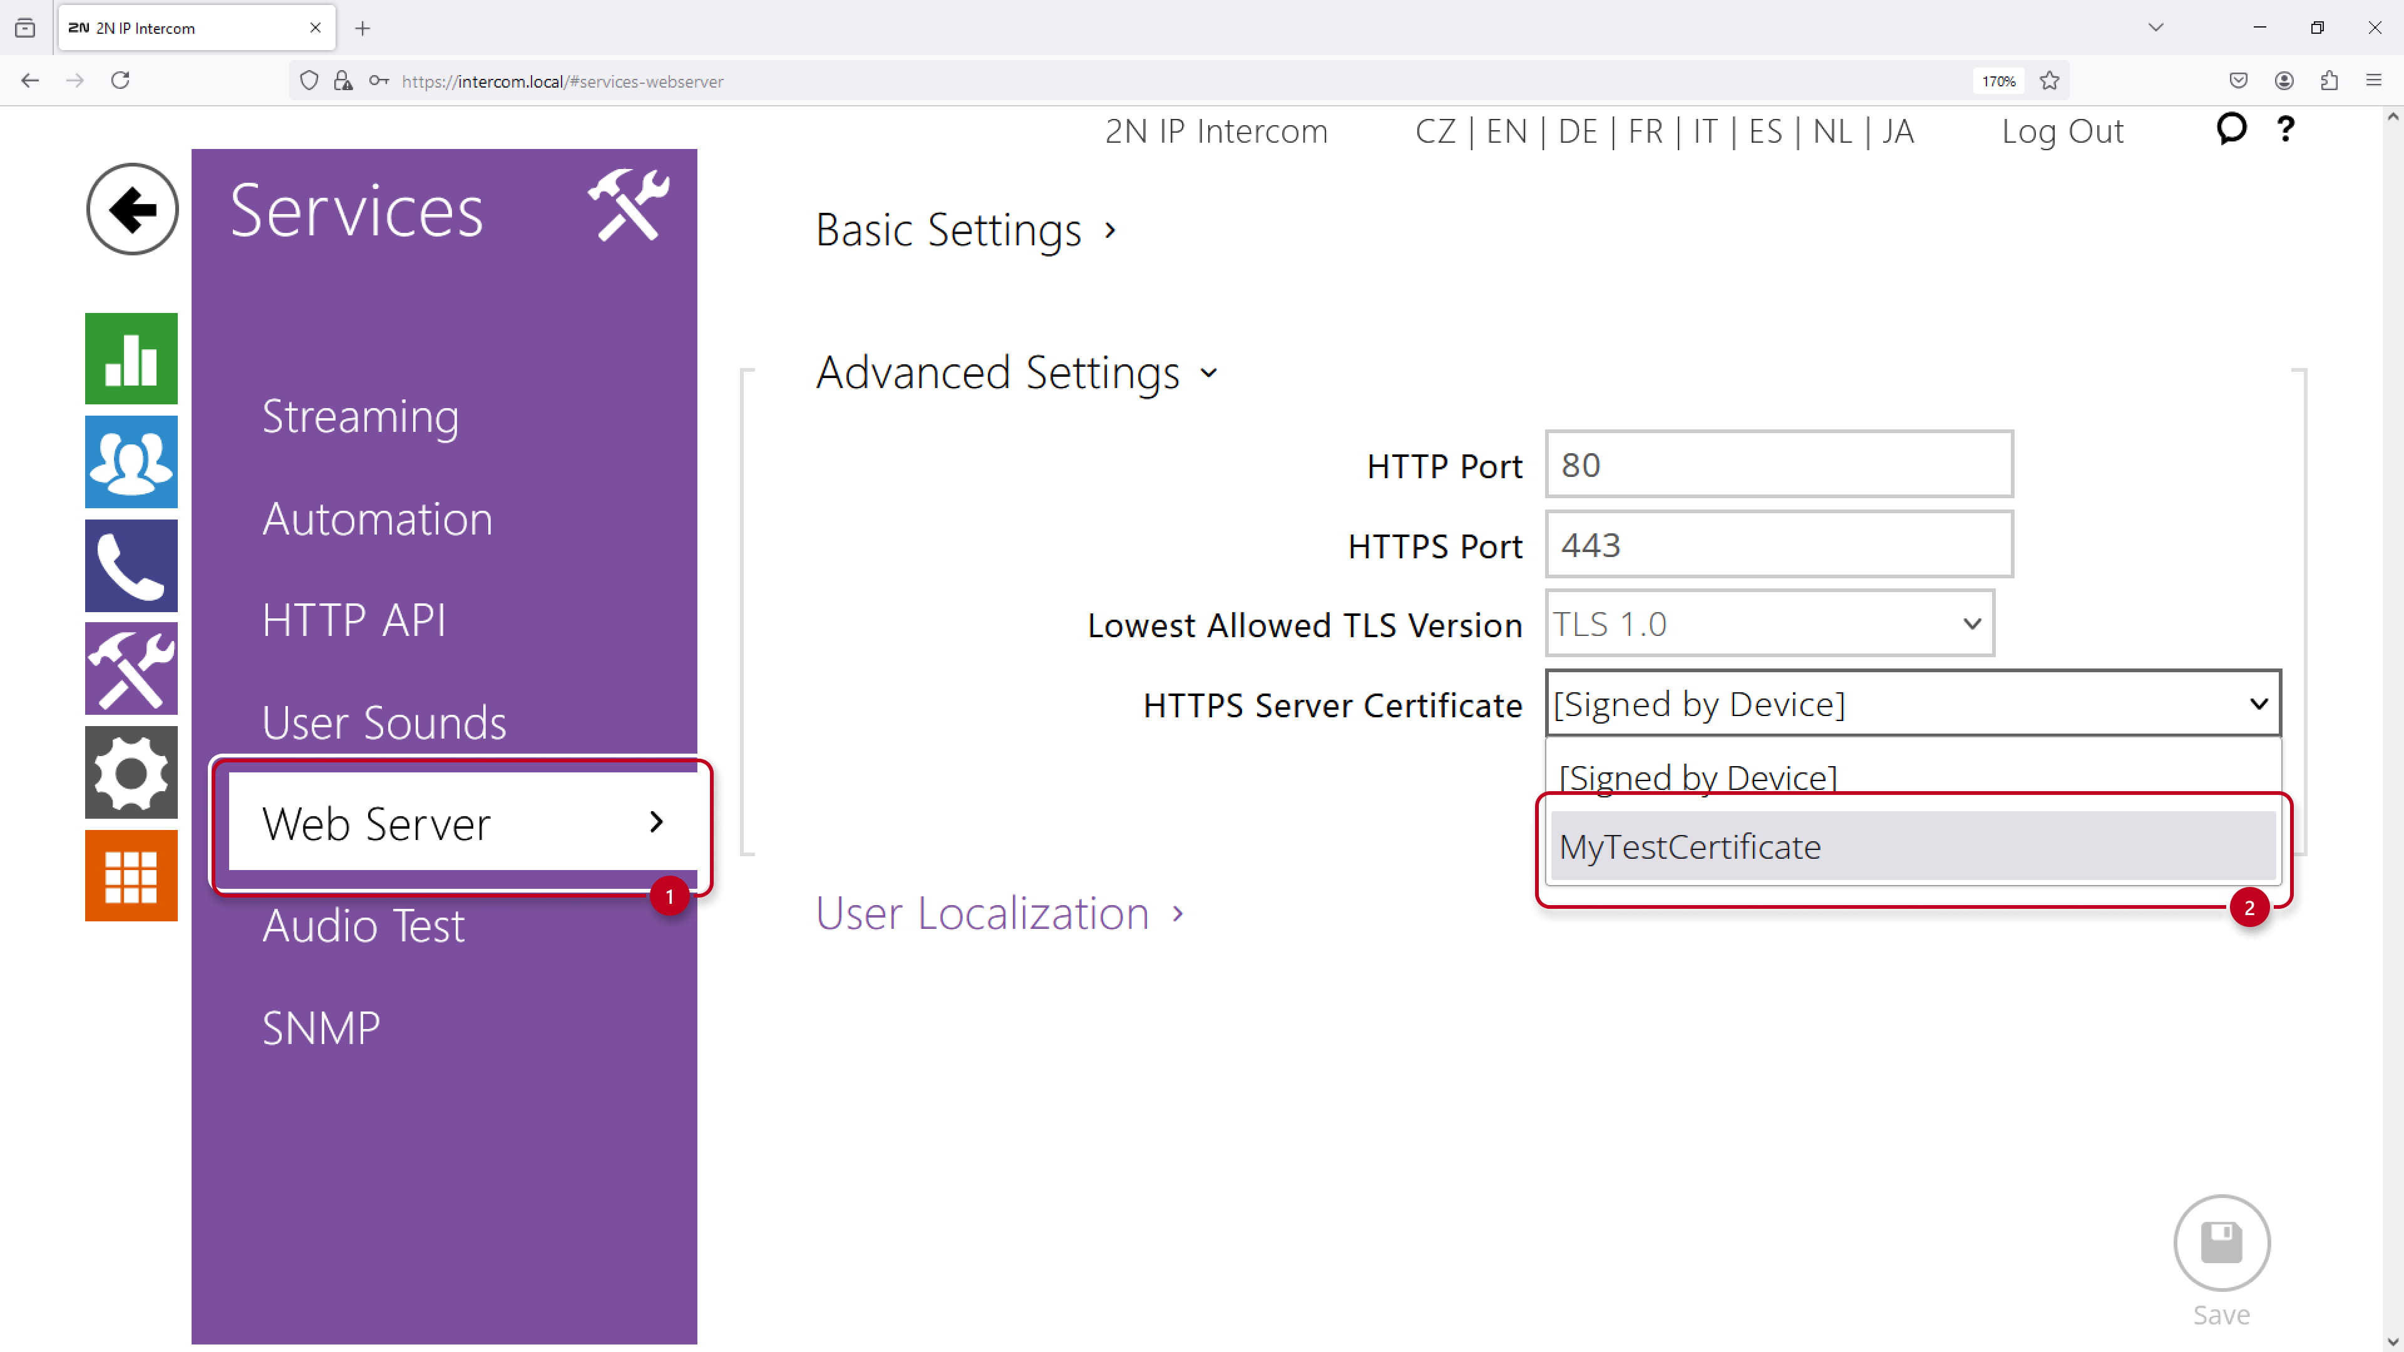Open the Firefox application menu
2404x1352 pixels.
tap(2374, 81)
